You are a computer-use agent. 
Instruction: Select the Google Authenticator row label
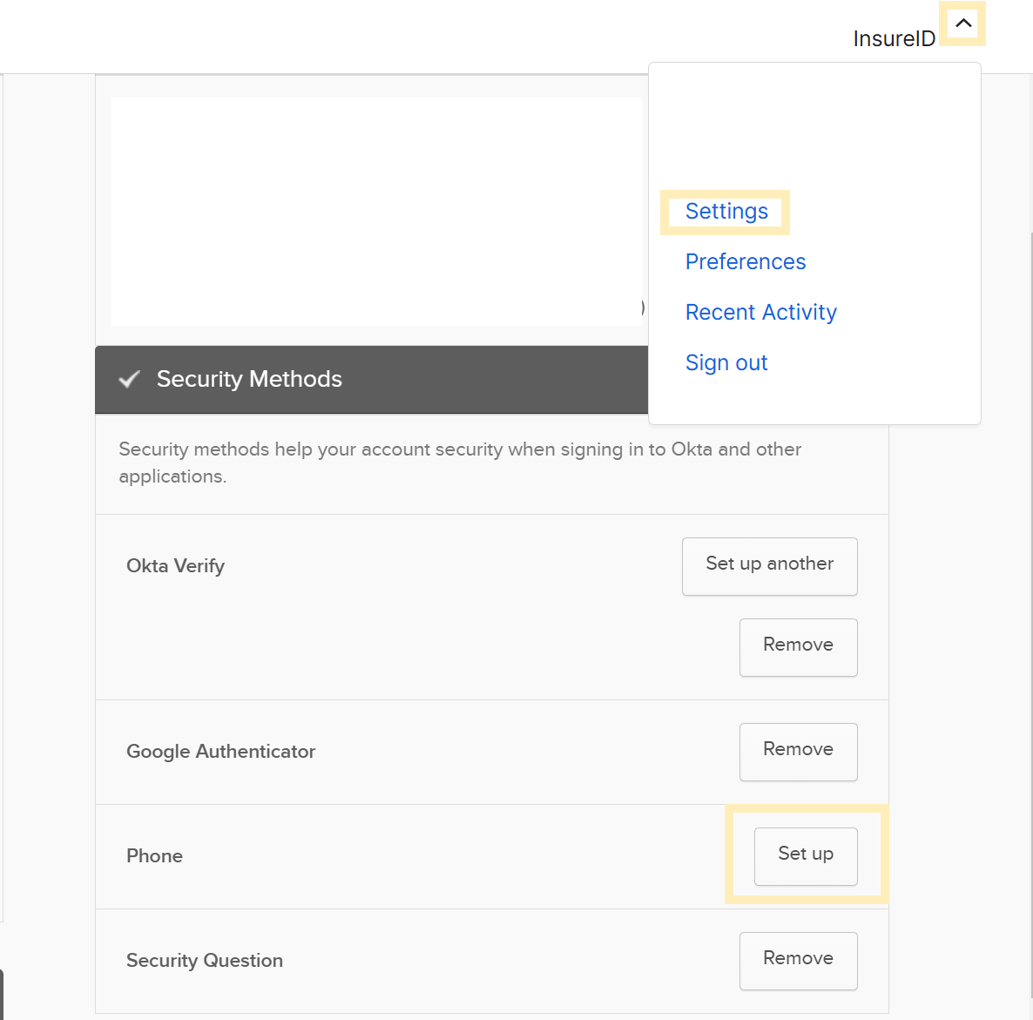coord(220,752)
